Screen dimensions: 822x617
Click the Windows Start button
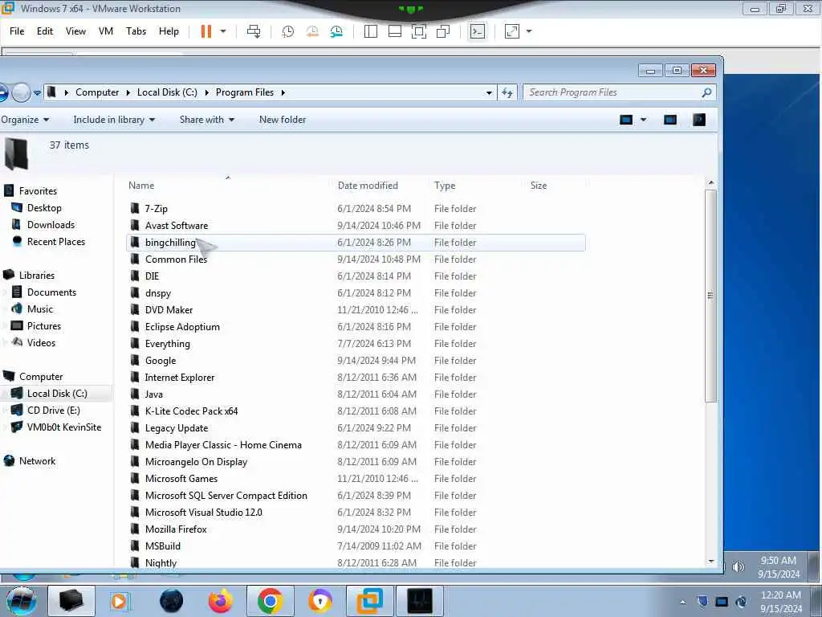[21, 601]
